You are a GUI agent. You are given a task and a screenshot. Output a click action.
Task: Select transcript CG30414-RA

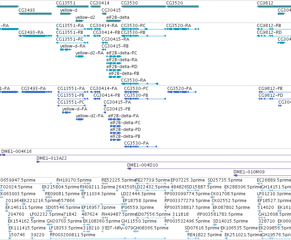104,26
